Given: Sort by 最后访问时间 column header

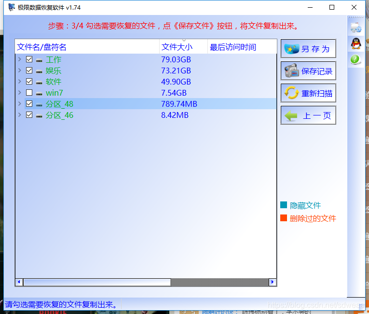Looking at the screenshot, I should [242, 47].
